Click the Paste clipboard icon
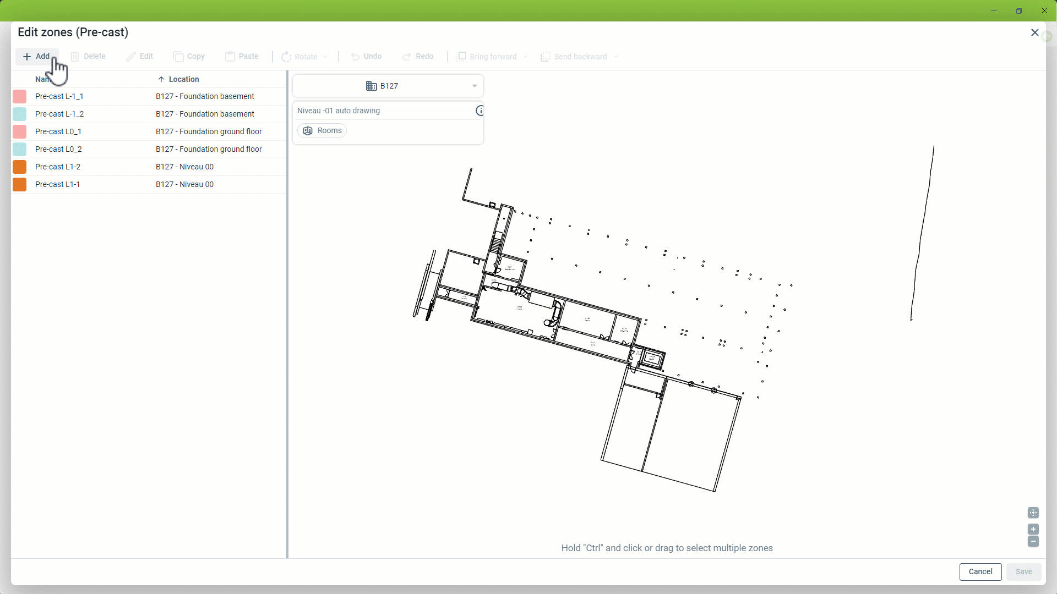The width and height of the screenshot is (1057, 594). point(230,57)
